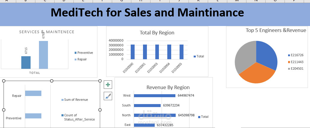
Task: Select the Revenue By Region chart title
Action: click(x=168, y=87)
